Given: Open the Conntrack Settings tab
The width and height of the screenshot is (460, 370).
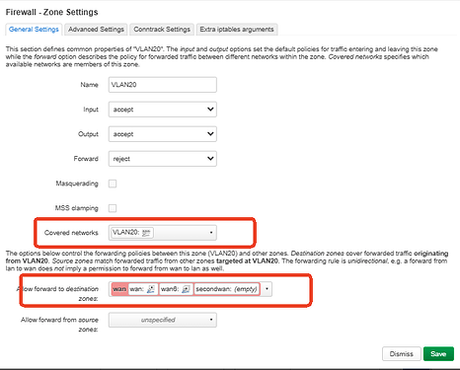Looking at the screenshot, I should point(162,30).
